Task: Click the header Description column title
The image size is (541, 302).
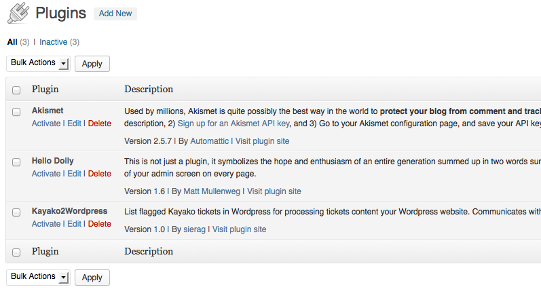Action: pos(149,90)
